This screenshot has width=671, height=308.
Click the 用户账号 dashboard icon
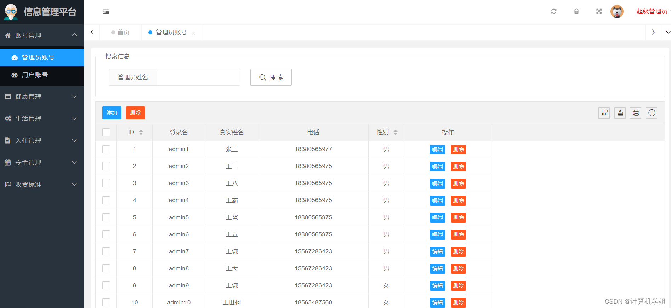tap(15, 75)
